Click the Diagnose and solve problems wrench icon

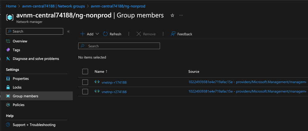8,58
